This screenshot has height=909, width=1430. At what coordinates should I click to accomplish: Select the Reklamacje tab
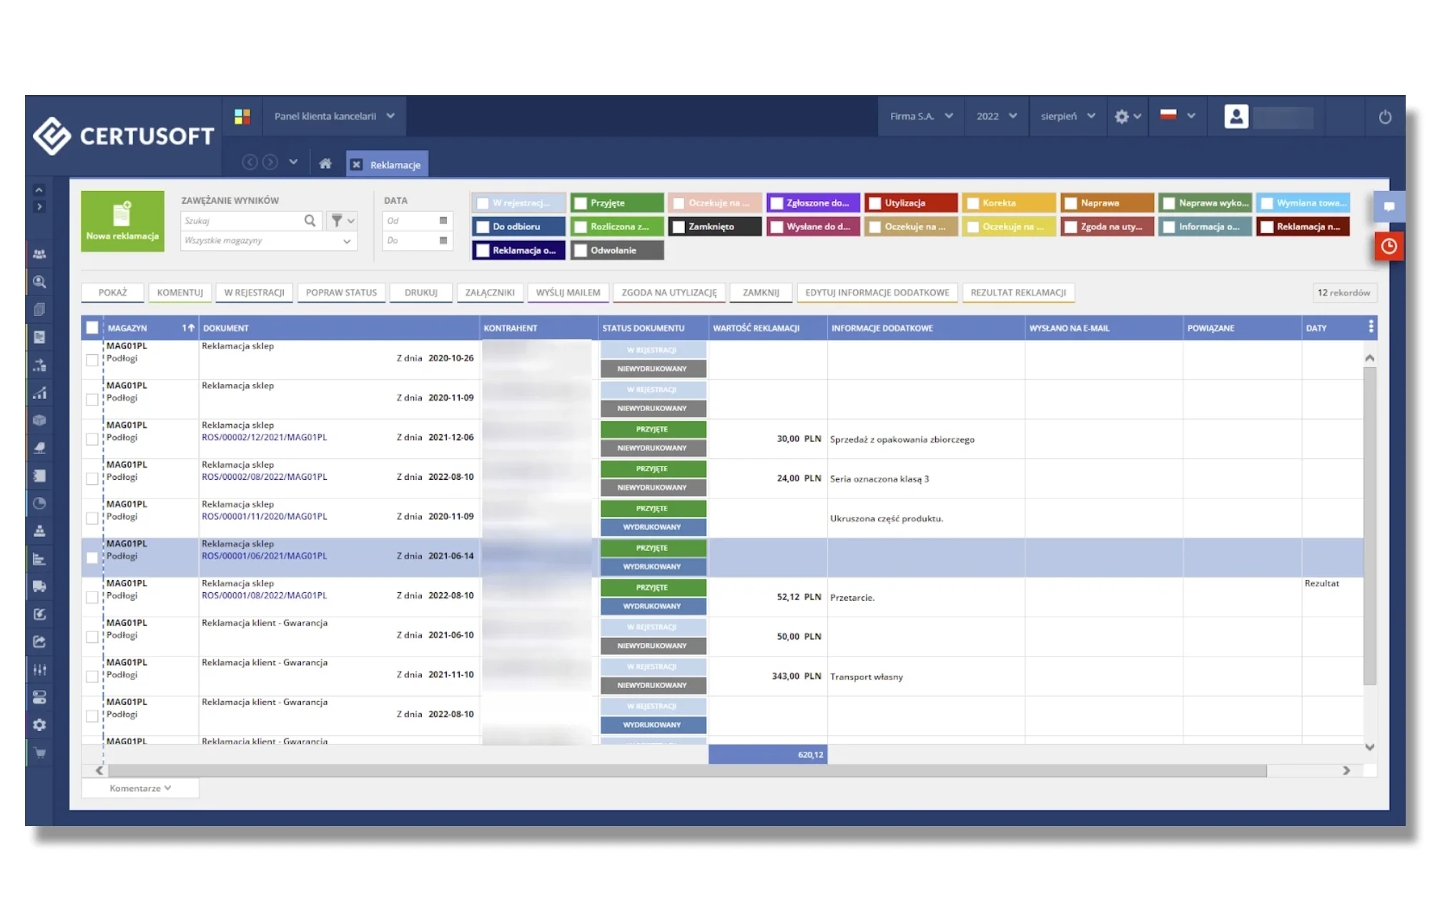[394, 164]
